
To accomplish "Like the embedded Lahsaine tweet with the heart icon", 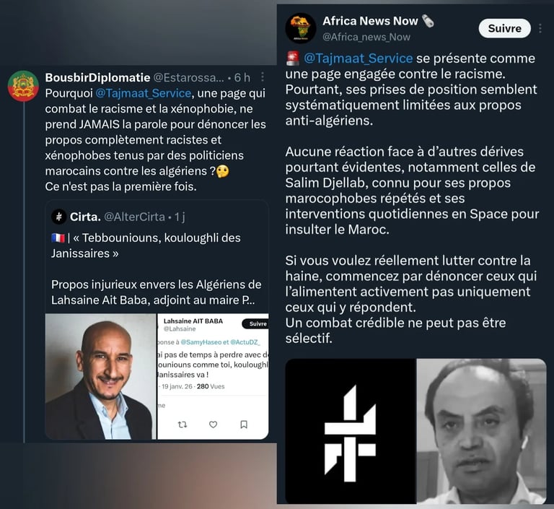I will [x=213, y=424].
